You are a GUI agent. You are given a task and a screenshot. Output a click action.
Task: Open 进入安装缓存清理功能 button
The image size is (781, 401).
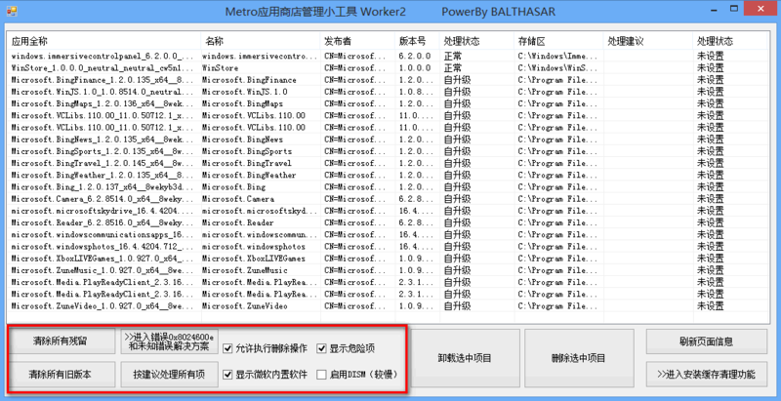click(706, 374)
